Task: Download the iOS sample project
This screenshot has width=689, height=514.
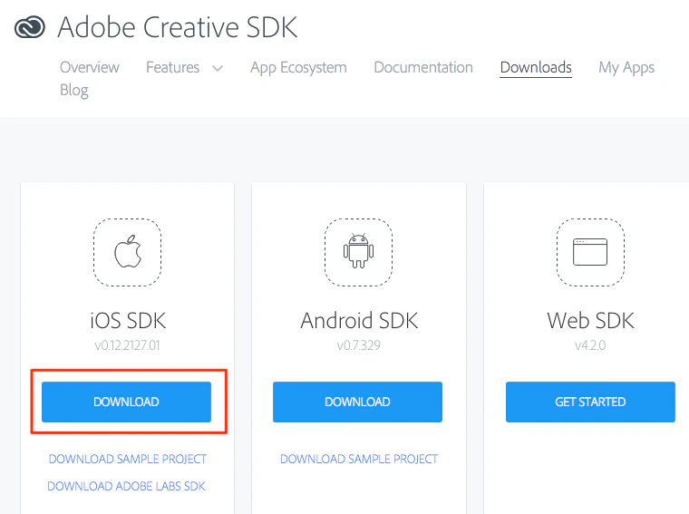Action: 128,459
